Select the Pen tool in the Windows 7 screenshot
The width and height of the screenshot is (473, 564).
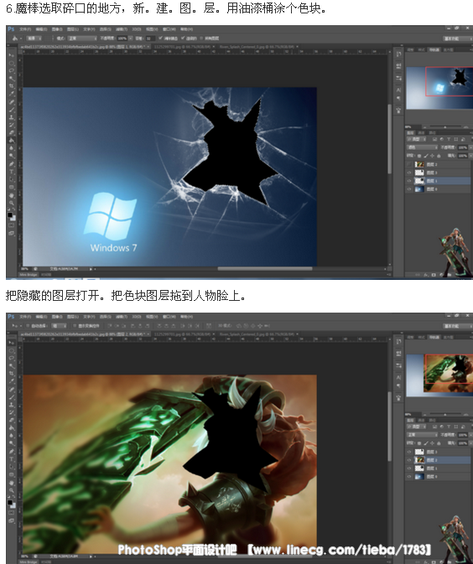coord(11,164)
